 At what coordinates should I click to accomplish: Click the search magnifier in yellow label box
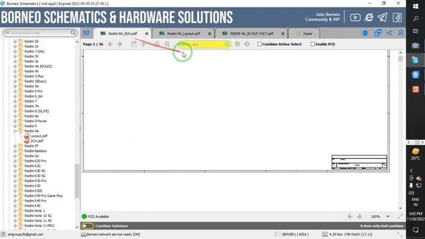coord(227,44)
